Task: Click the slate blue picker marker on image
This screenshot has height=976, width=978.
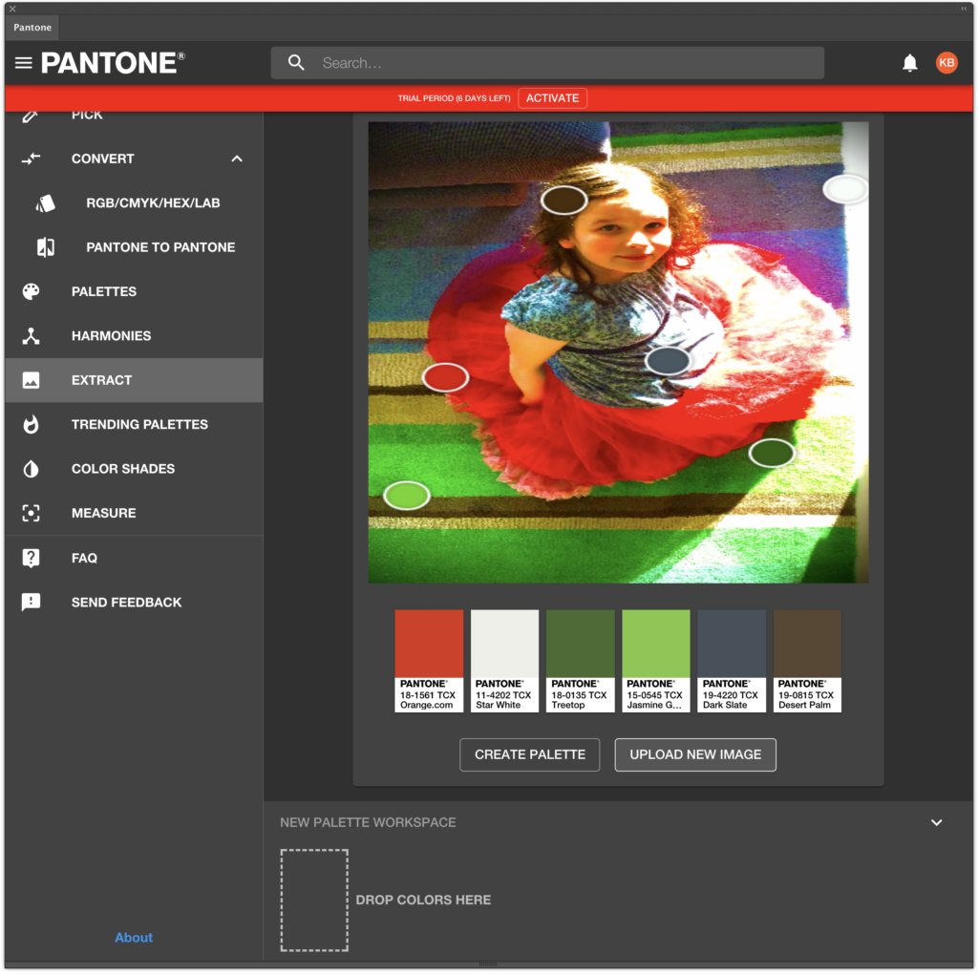Action: pyautogui.click(x=668, y=360)
